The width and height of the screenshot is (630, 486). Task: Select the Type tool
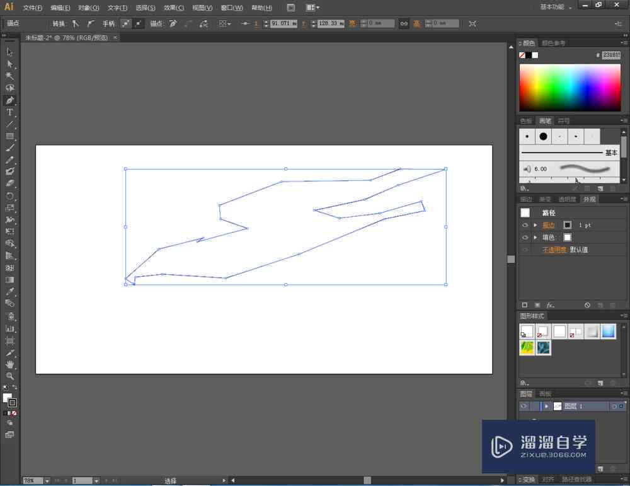[9, 112]
